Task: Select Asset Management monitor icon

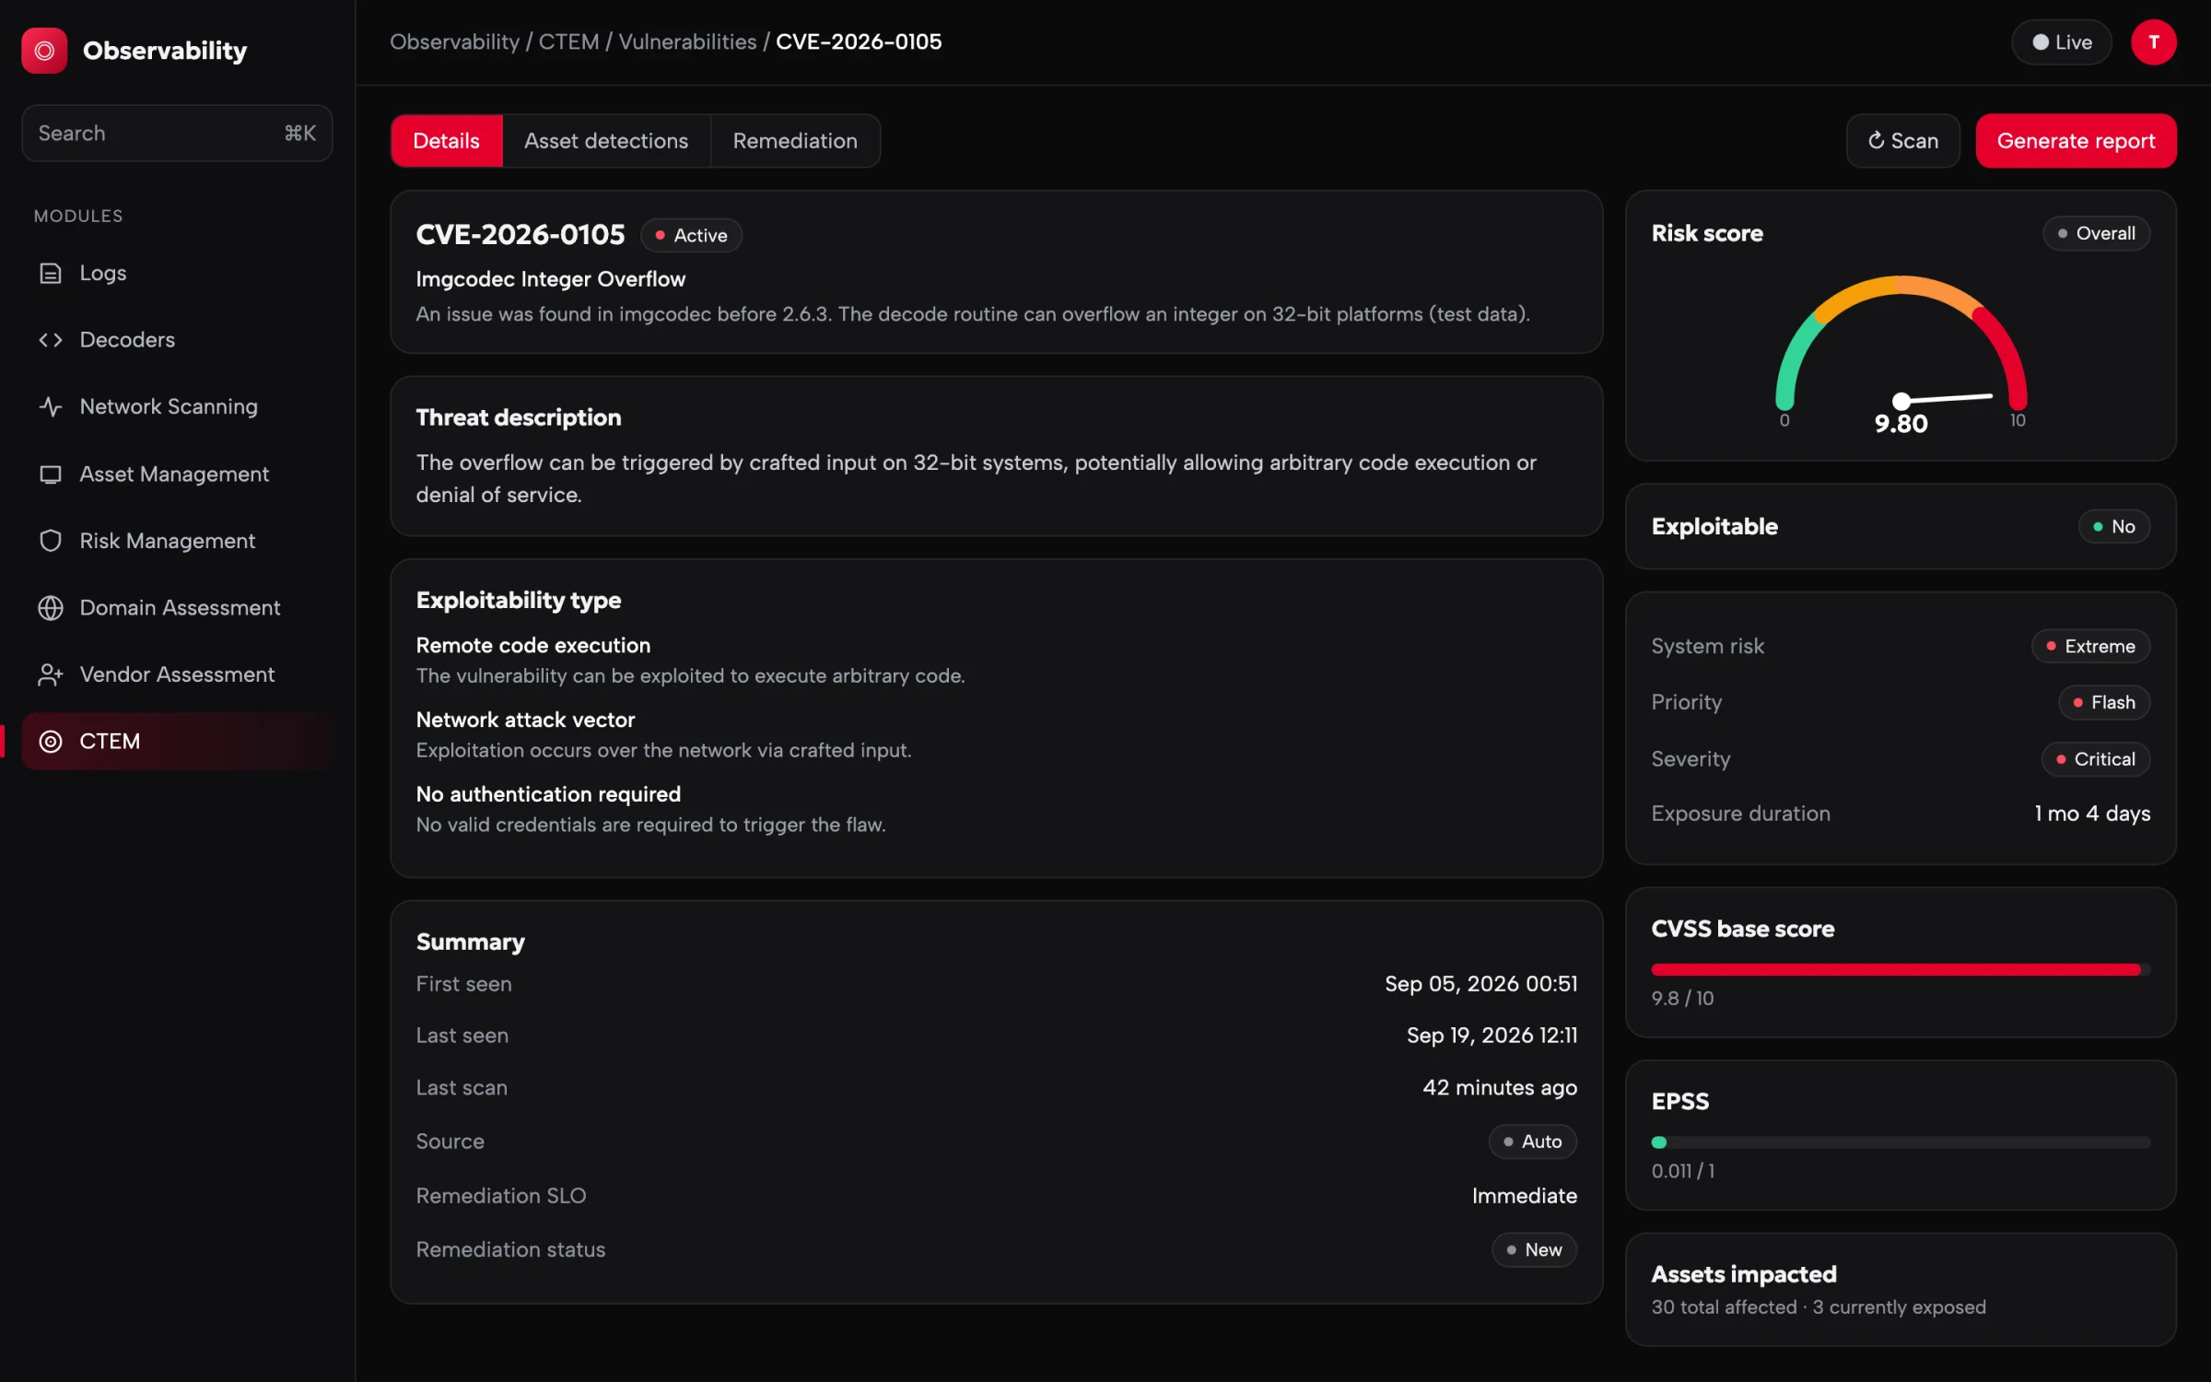Action: point(51,474)
